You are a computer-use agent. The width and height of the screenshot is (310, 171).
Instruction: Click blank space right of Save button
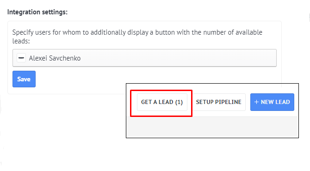79,79
